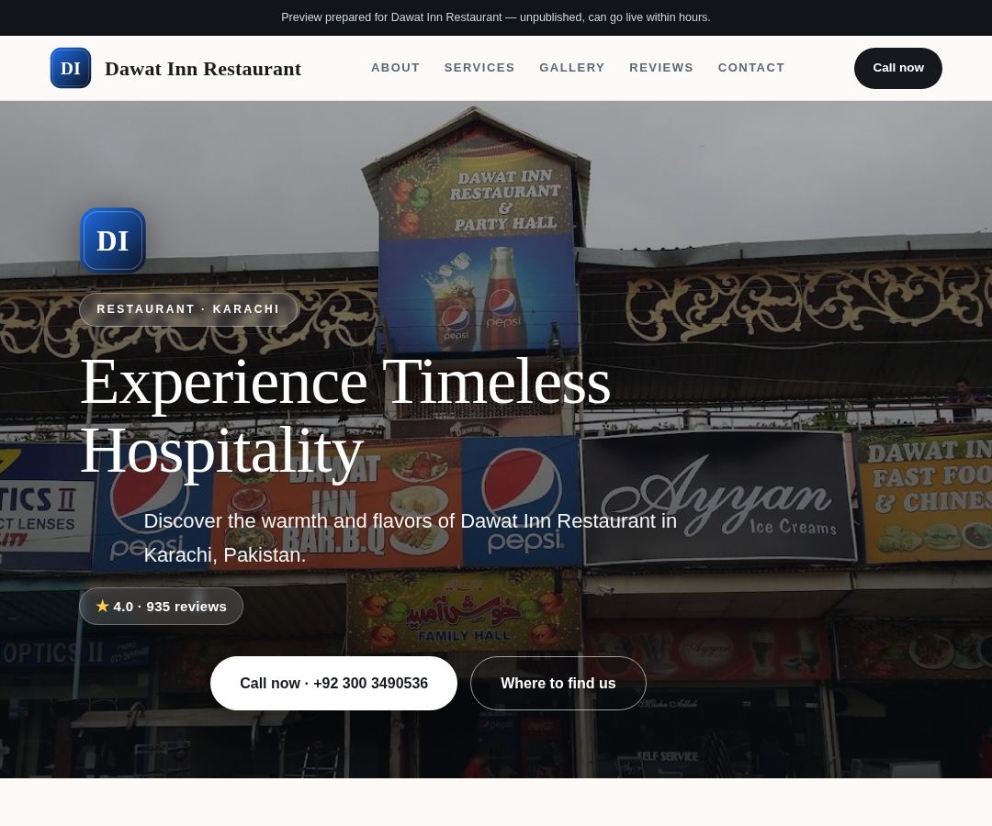Click the Experience Timeless Hospitality heading
Image resolution: width=992 pixels, height=826 pixels.
pyautogui.click(x=345, y=416)
